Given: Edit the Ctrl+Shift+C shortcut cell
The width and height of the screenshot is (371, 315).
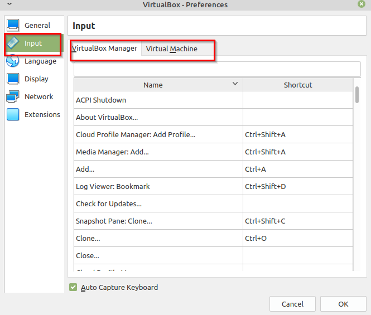Looking at the screenshot, I should tap(298, 221).
